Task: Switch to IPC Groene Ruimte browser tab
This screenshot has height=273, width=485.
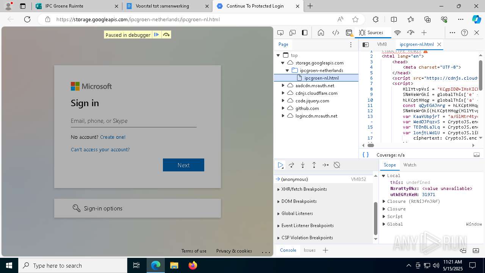Action: coord(76,6)
